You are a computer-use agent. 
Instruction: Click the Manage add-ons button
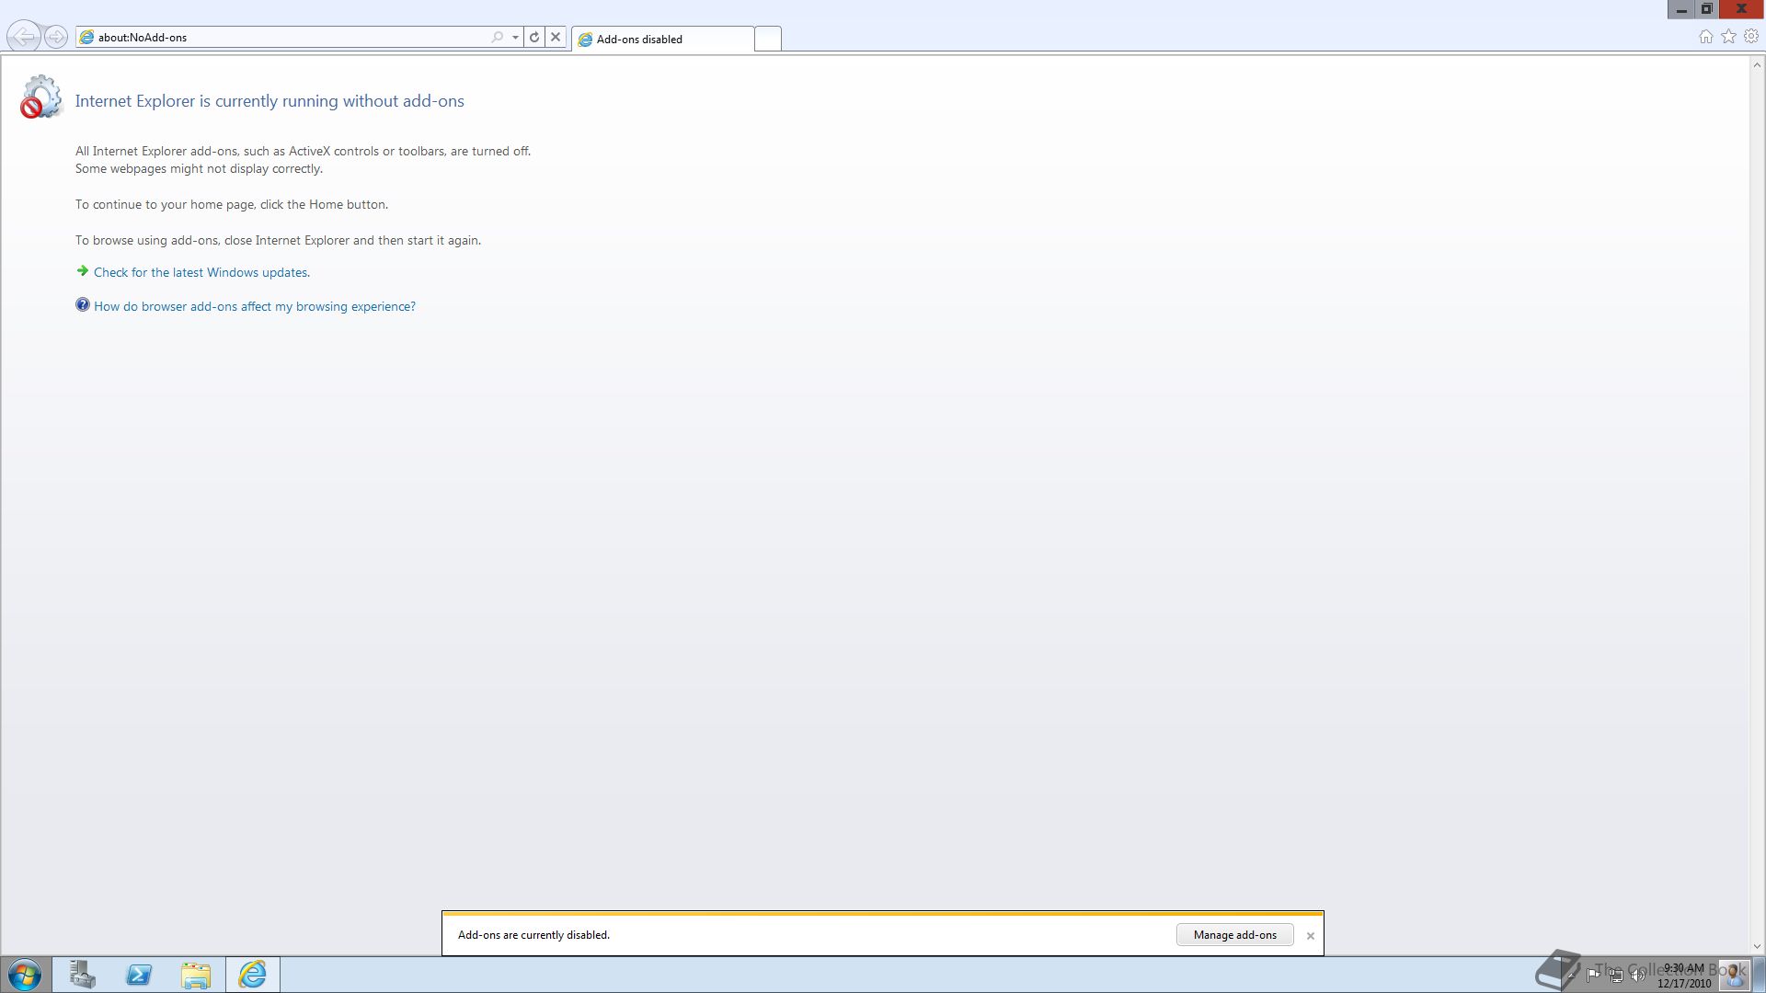click(x=1234, y=935)
